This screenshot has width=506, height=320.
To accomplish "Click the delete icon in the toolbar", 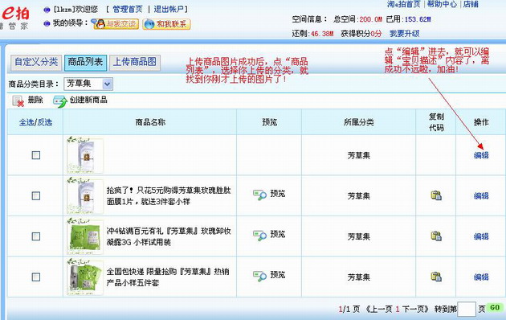I will tap(18, 101).
